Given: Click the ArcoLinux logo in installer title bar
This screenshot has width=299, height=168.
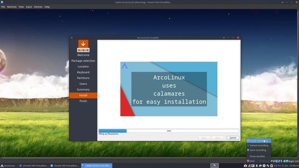Looking at the screenshot, I should point(71,38).
